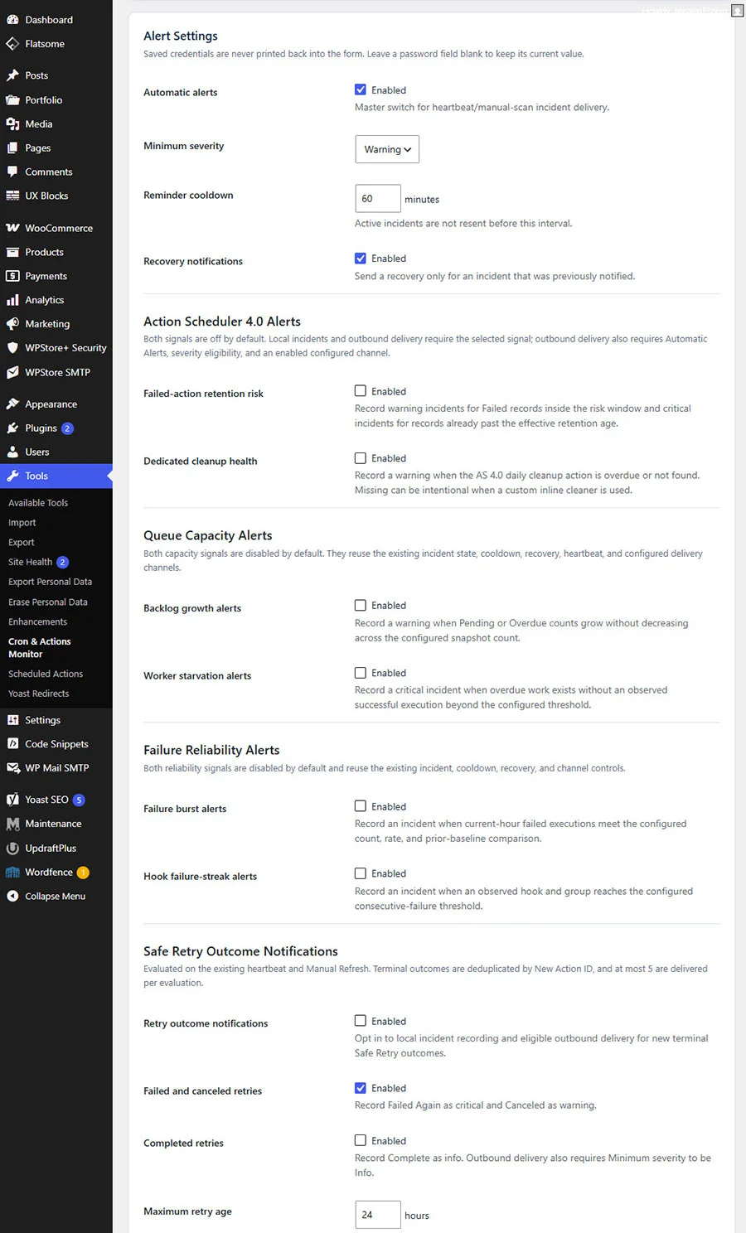Viewport: 746px width, 1233px height.
Task: Disable the Automatic alerts checkbox
Action: tap(361, 89)
